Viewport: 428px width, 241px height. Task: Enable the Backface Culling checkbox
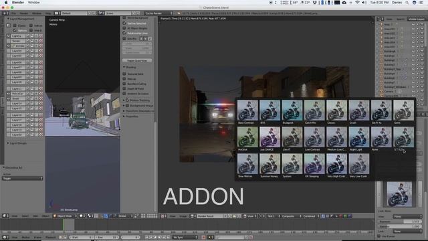tap(124, 84)
